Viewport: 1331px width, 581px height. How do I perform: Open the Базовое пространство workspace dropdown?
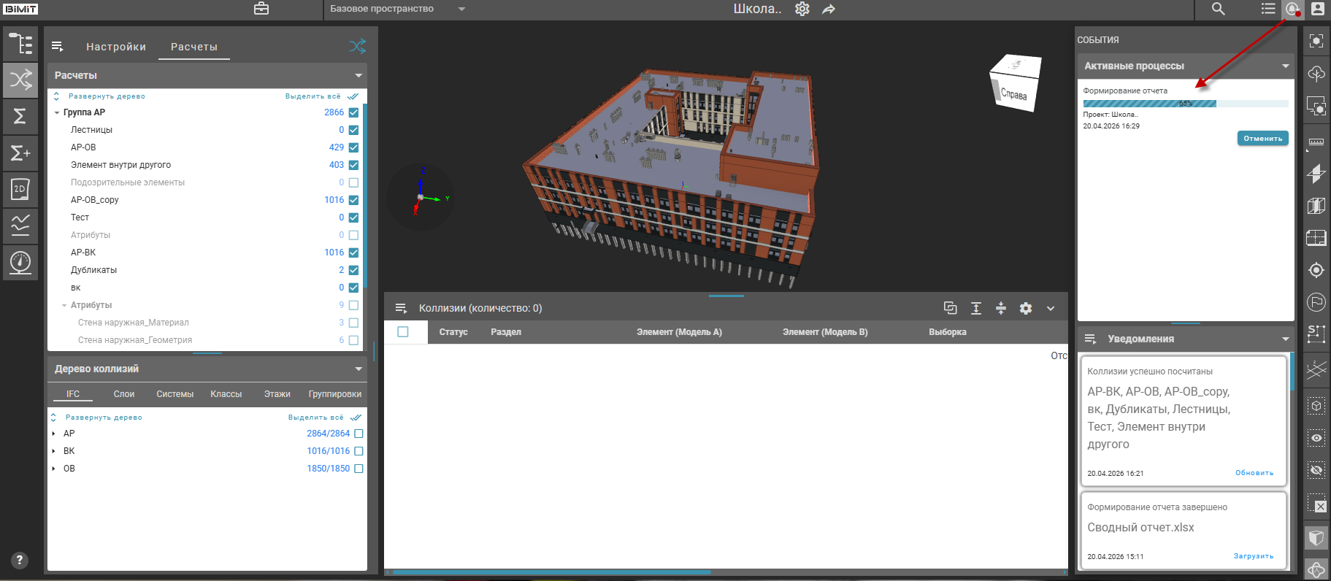coord(461,9)
